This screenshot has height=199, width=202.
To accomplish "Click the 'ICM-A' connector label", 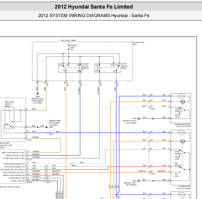I will point(29,140).
